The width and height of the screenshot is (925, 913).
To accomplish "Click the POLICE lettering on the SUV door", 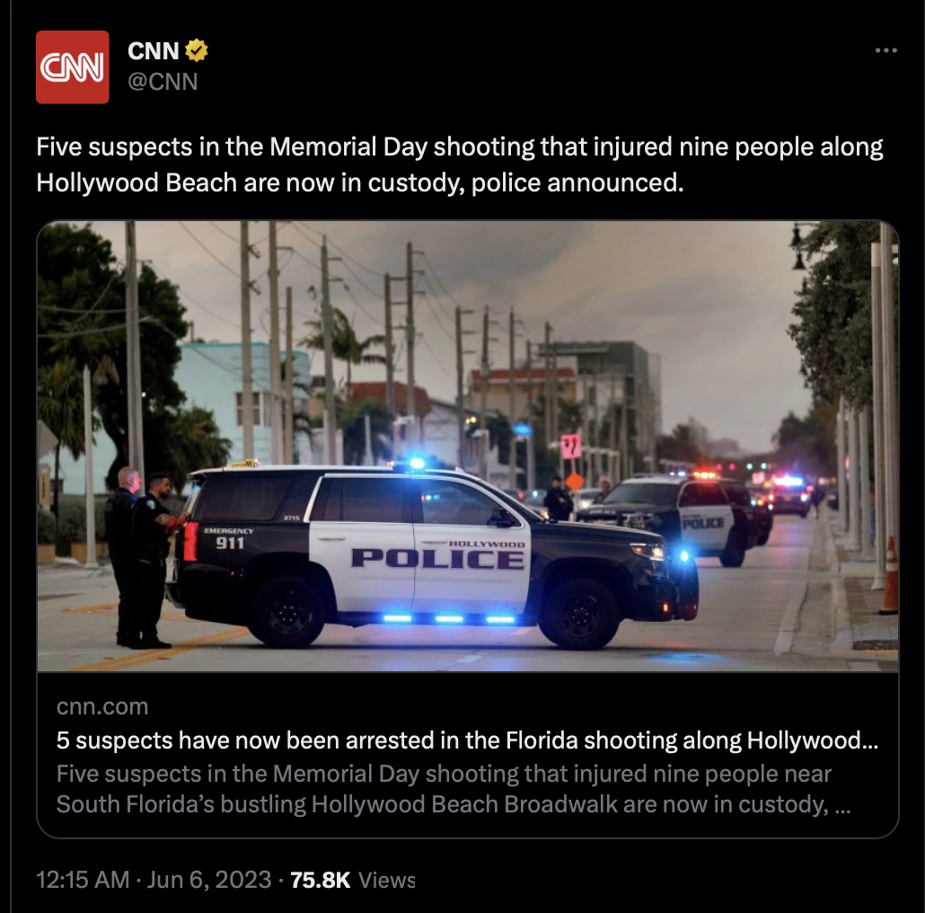I will (x=437, y=558).
